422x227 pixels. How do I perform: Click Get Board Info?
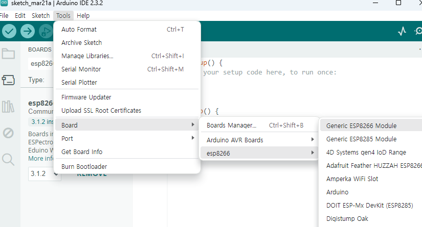[x=127, y=152]
